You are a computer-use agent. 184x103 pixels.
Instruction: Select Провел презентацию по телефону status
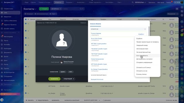[x=147, y=42]
